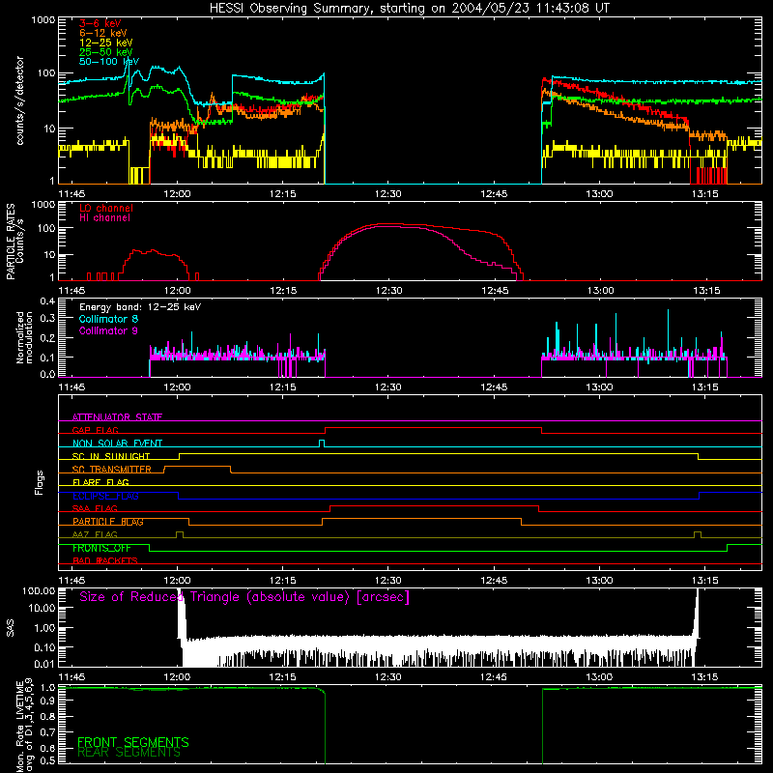This screenshot has height=773, width=773.
Task: Click the green FRONTS_OFF label
Action: point(101,548)
